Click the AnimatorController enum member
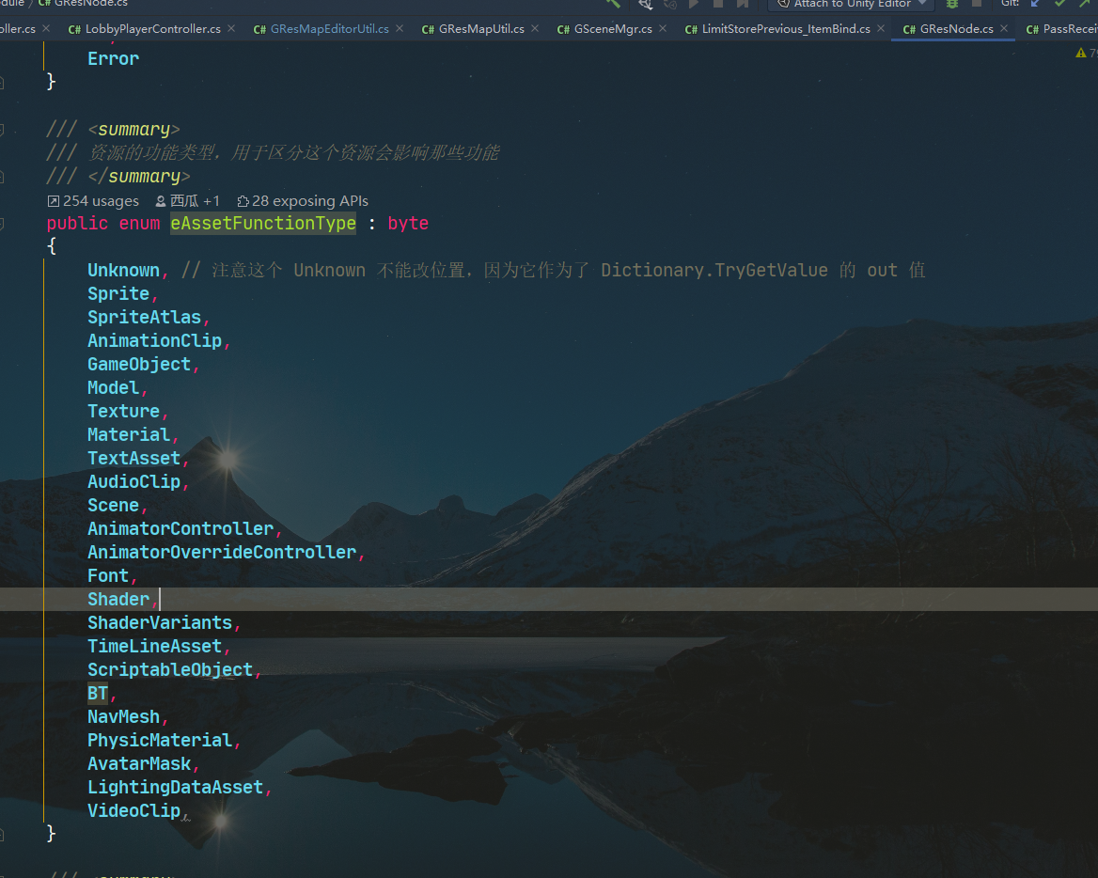The image size is (1098, 878). pyautogui.click(x=180, y=528)
